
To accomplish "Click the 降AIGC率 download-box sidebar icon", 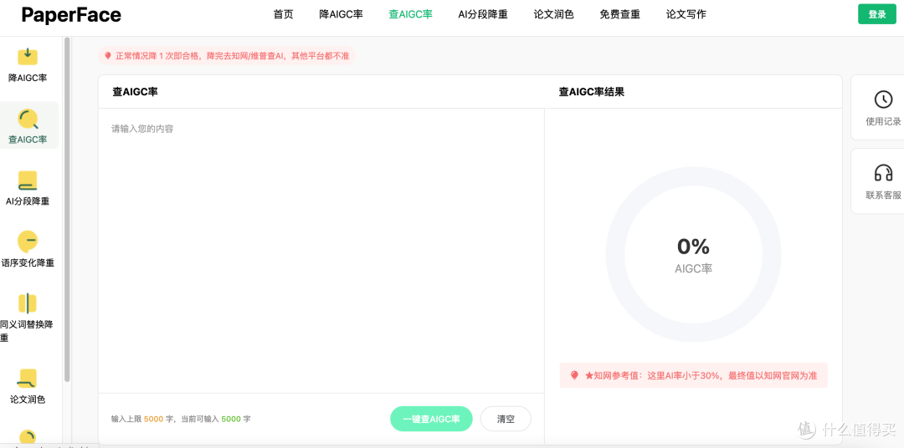I will coord(28,57).
